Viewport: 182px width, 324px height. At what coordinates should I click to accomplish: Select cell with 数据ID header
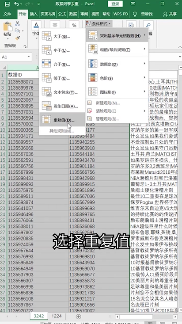23,75
